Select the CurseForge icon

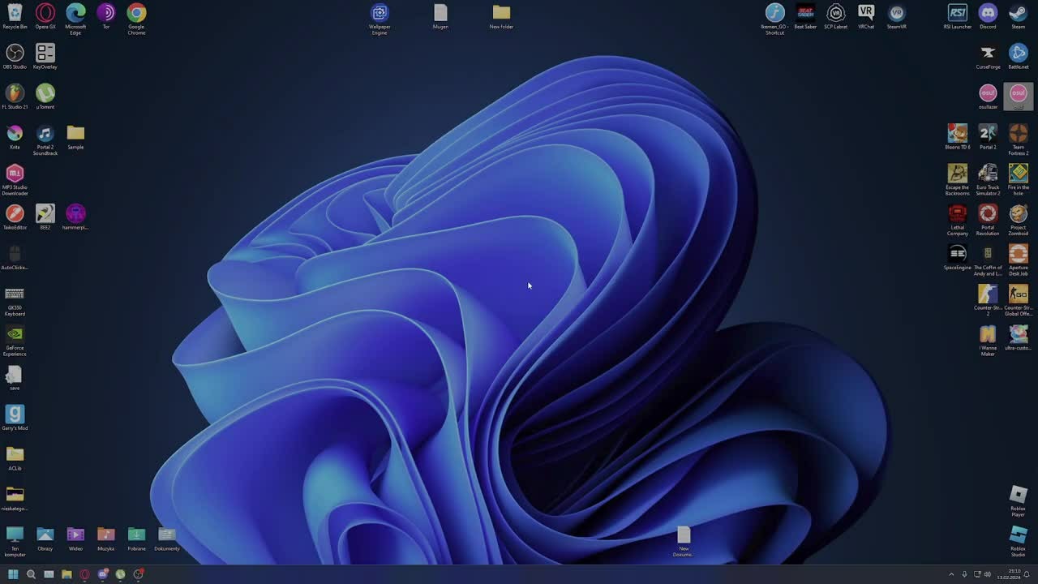tap(988, 56)
